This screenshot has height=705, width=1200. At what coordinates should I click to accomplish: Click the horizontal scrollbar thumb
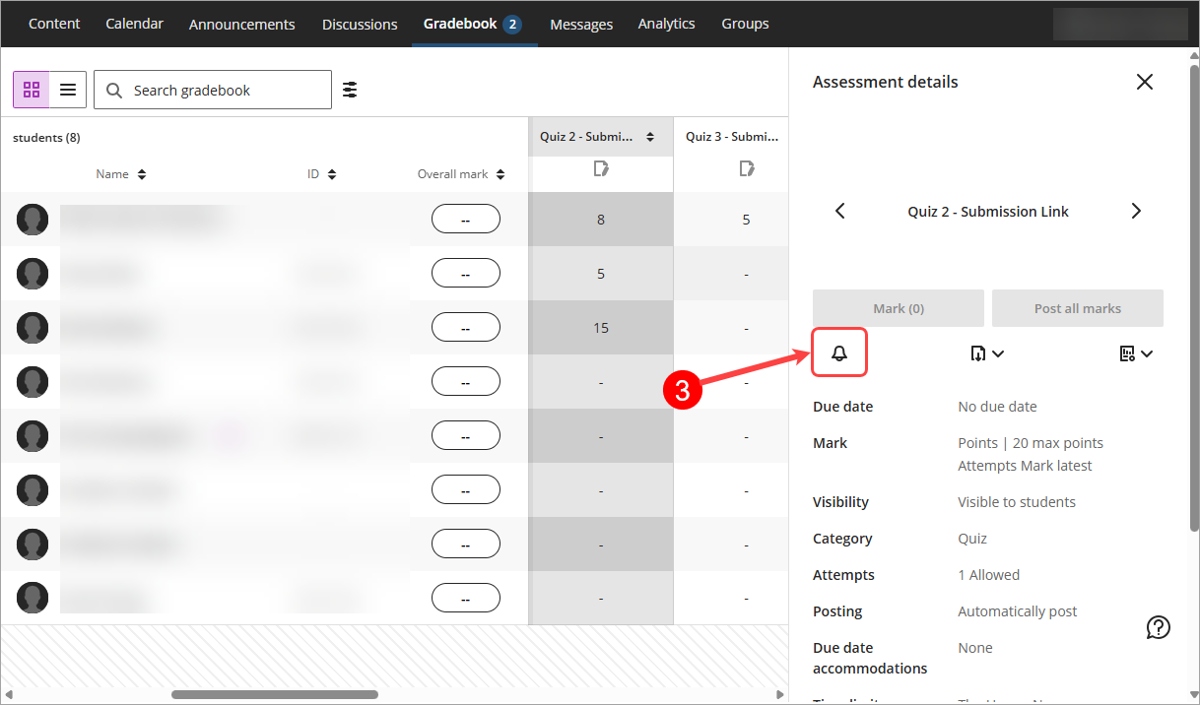[x=275, y=694]
